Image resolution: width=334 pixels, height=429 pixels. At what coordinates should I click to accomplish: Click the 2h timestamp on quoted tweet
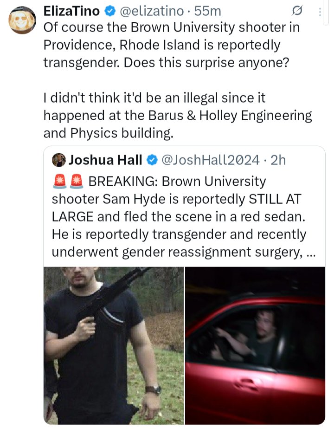(x=278, y=160)
